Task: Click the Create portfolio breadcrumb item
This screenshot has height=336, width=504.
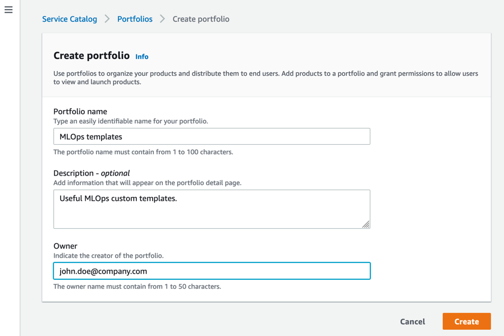Action: click(200, 19)
